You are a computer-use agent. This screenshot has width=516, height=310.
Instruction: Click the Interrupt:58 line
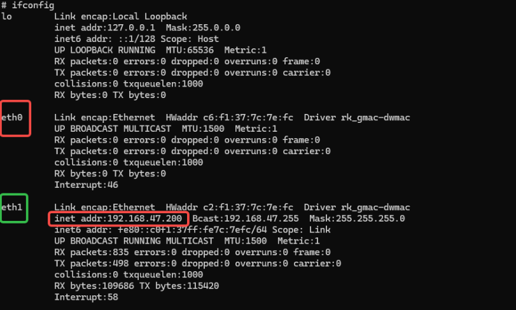tap(87, 297)
